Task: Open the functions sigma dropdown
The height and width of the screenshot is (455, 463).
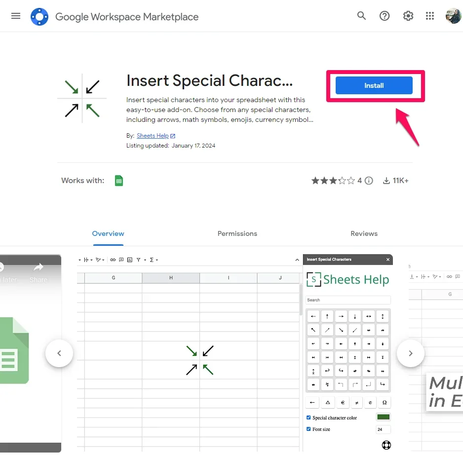Action: pyautogui.click(x=154, y=260)
